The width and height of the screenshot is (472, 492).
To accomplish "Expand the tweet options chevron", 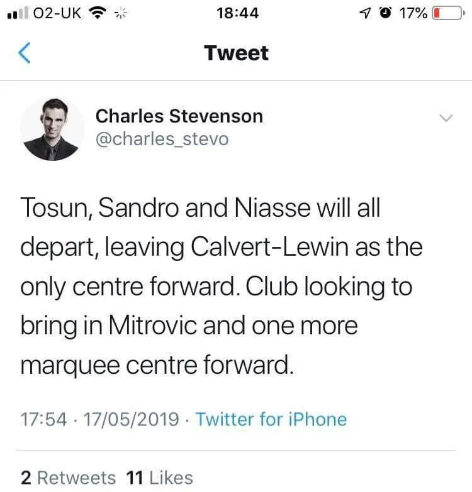I will [445, 118].
